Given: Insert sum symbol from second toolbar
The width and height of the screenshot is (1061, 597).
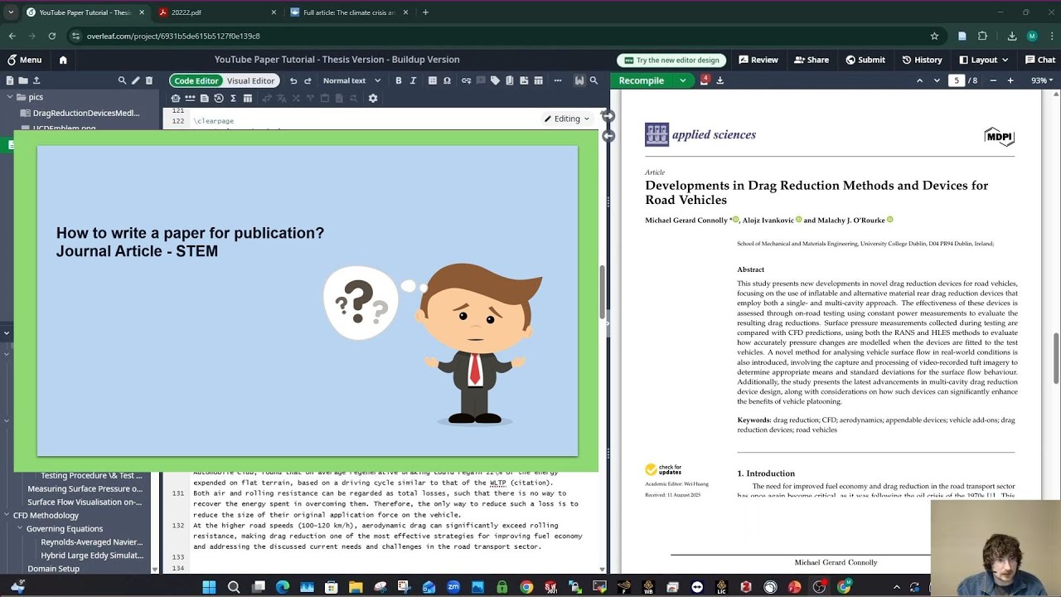Looking at the screenshot, I should tap(233, 98).
